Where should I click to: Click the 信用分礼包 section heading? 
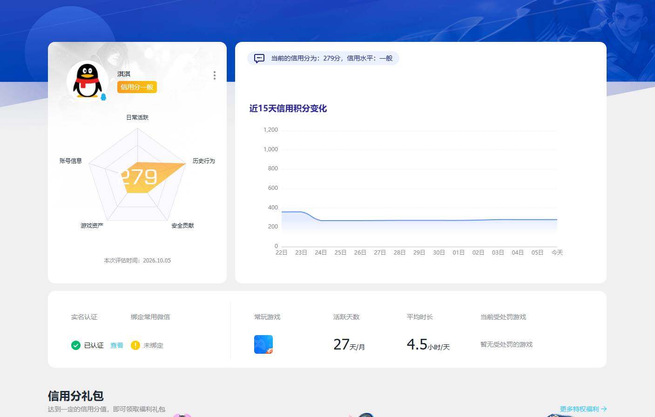tap(76, 396)
